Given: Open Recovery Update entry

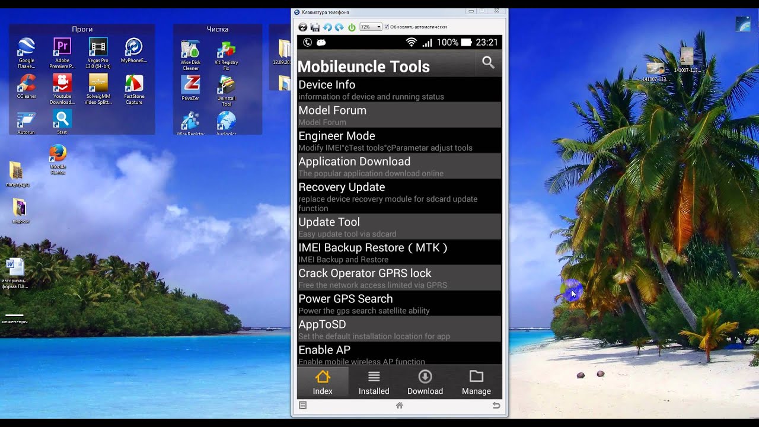Looking at the screenshot, I should (x=399, y=196).
